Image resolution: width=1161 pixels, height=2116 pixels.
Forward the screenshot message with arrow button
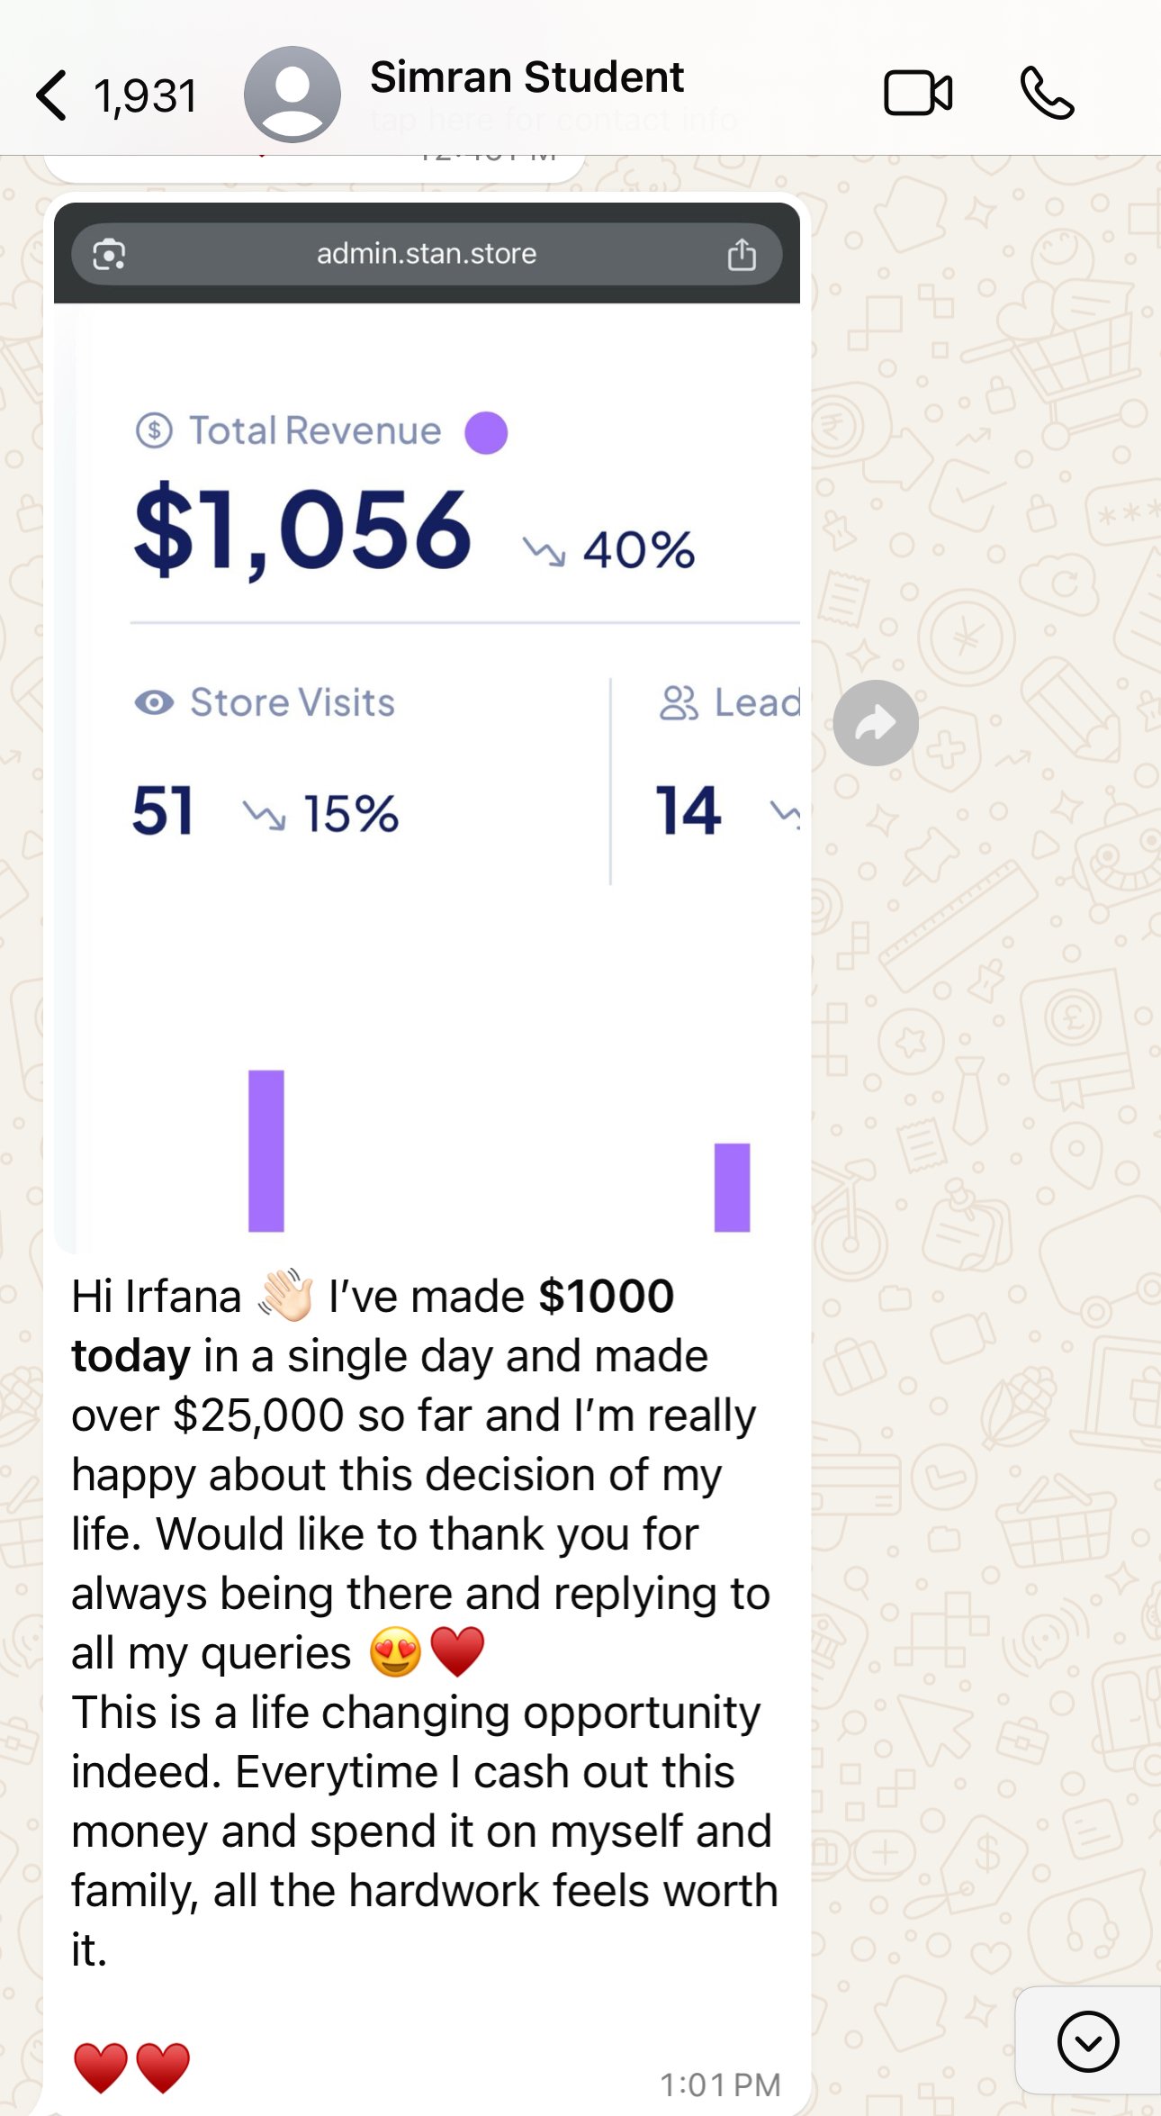click(875, 723)
